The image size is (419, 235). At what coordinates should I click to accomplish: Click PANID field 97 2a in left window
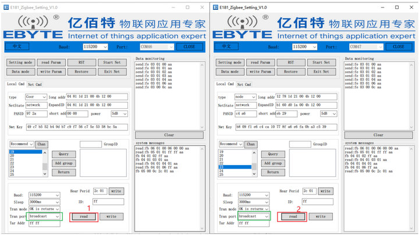(36, 114)
